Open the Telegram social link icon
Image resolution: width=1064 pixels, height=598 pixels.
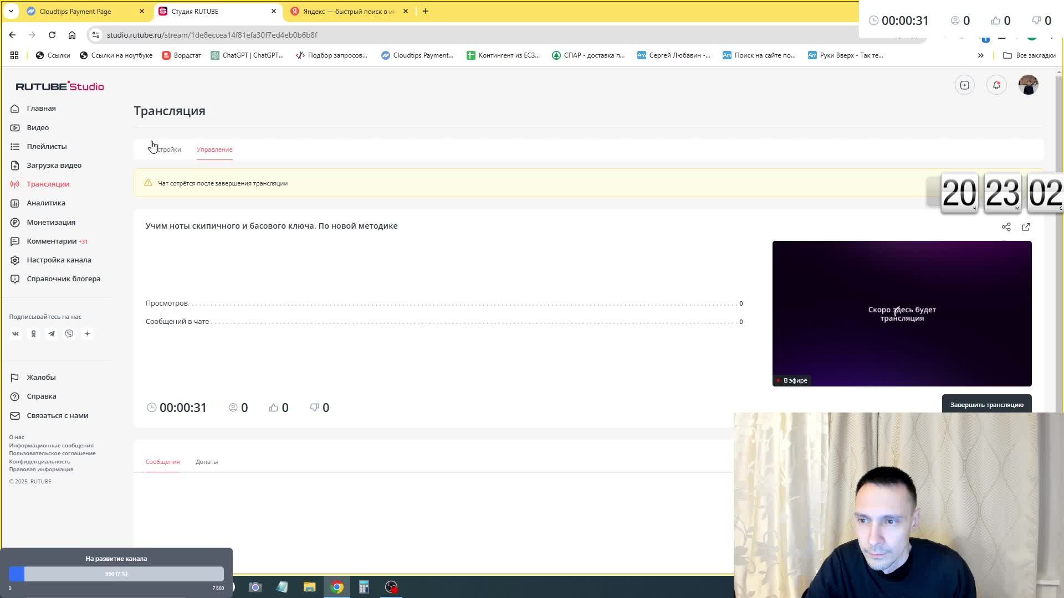pyautogui.click(x=52, y=334)
